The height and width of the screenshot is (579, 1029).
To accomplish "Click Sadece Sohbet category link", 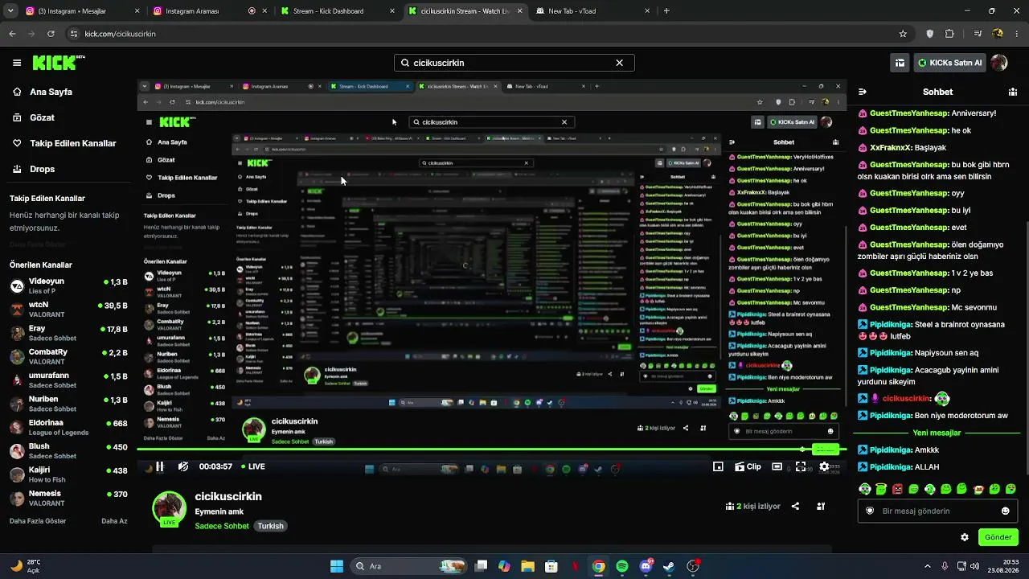I will click(222, 526).
